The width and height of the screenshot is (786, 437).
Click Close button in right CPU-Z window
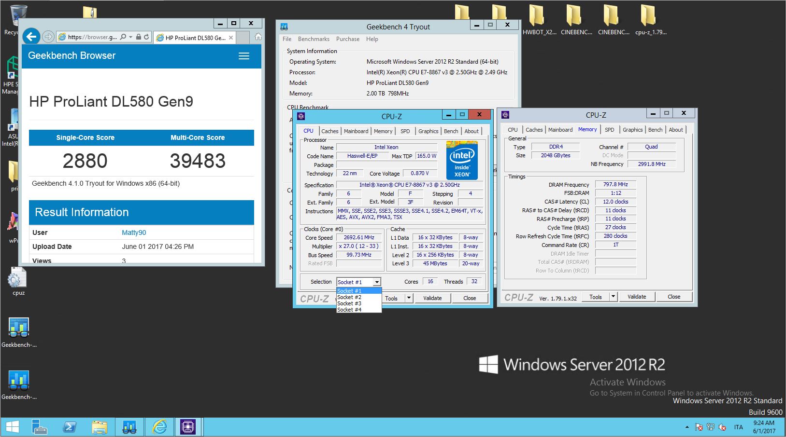click(674, 297)
